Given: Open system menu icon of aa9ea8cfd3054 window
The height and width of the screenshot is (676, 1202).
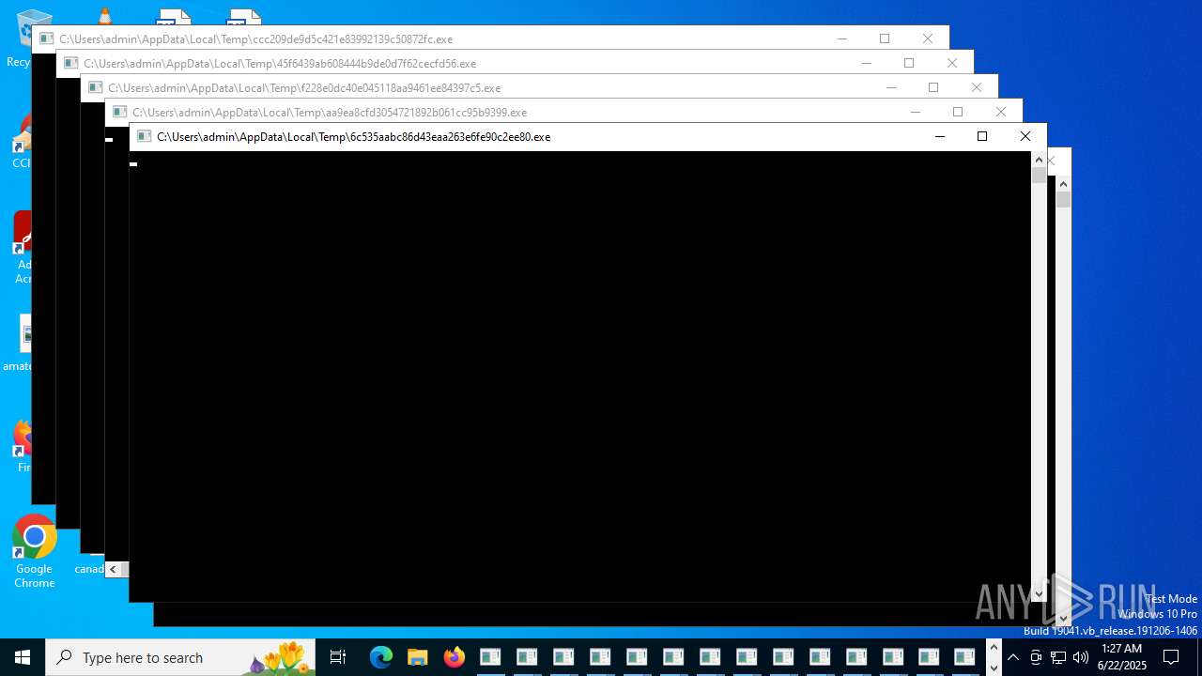Looking at the screenshot, I should pos(119,112).
